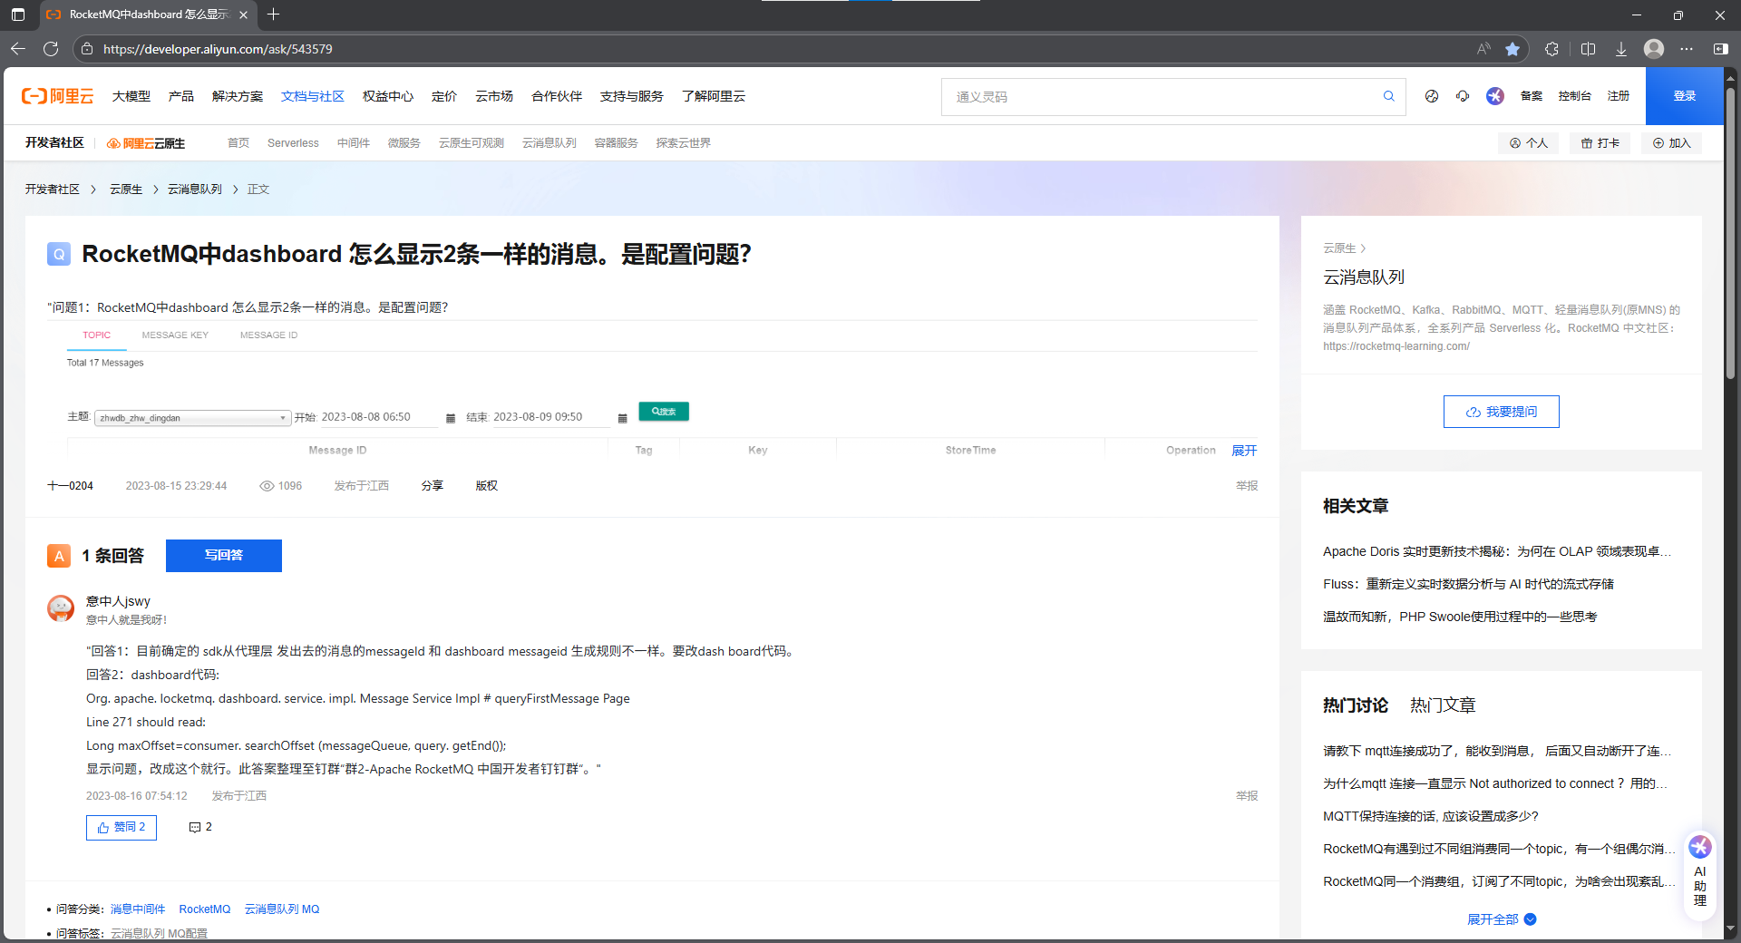Open the globe language icon in header
The width and height of the screenshot is (1741, 943).
click(1432, 96)
